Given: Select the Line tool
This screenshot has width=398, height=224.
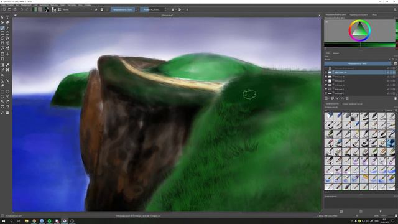Looking at the screenshot, I should (7, 28).
